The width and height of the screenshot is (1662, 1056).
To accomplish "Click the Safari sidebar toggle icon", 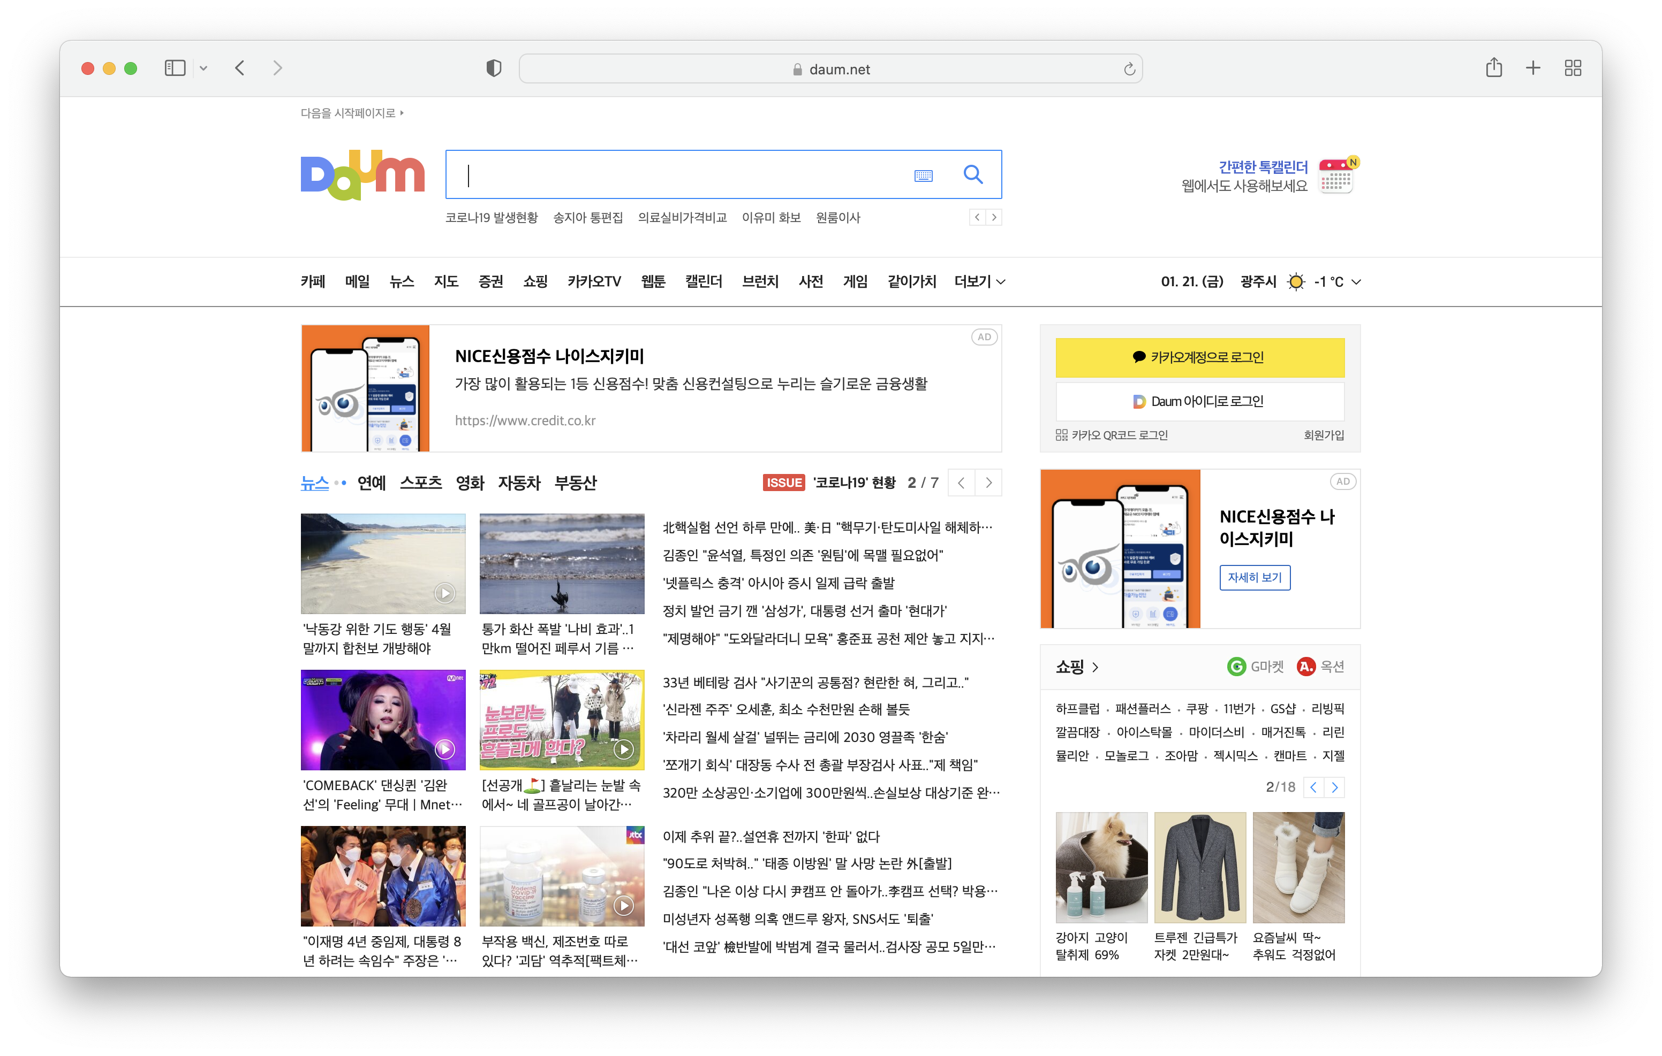I will pyautogui.click(x=175, y=67).
